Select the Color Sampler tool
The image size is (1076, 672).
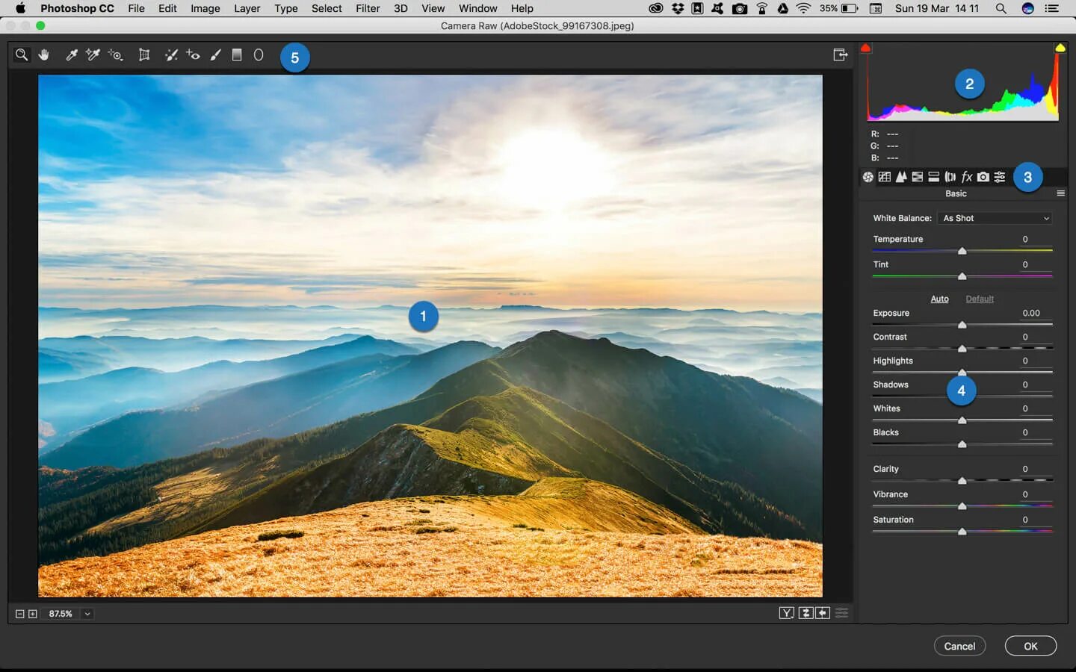point(93,55)
